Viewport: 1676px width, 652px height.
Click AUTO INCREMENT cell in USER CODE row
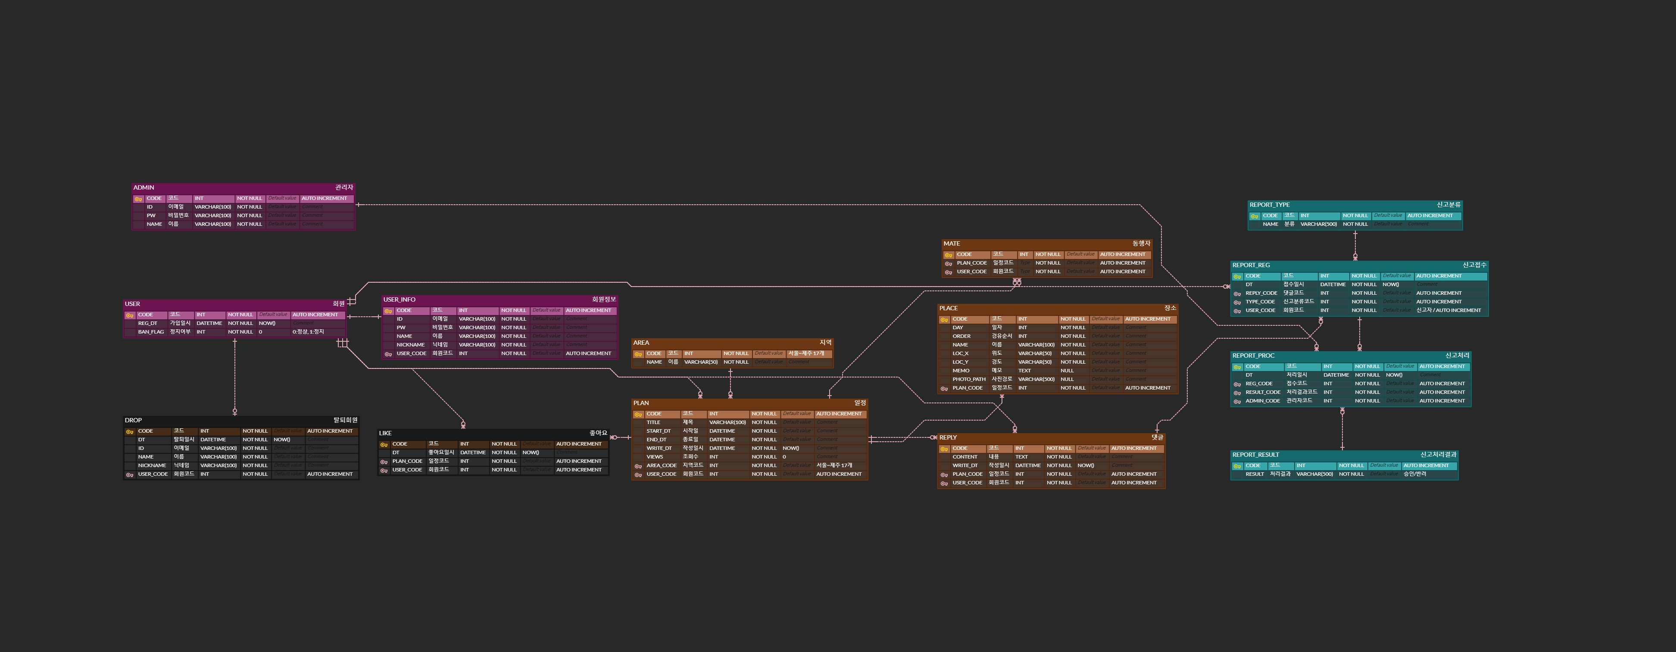click(315, 315)
